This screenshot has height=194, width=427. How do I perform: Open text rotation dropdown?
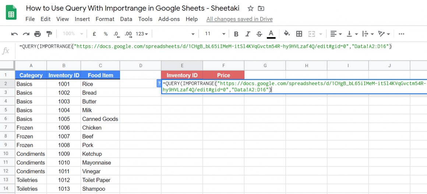[x=384, y=34]
